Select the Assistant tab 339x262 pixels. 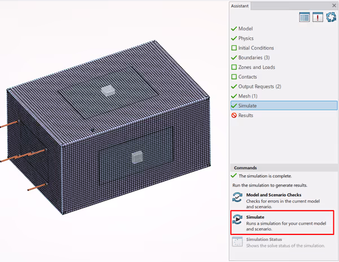pyautogui.click(x=240, y=6)
